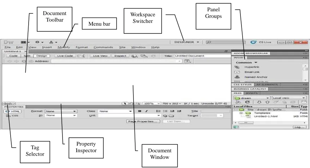Click inside the Title field Untitled Document
This screenshot has height=168, width=310.
[x=202, y=56]
